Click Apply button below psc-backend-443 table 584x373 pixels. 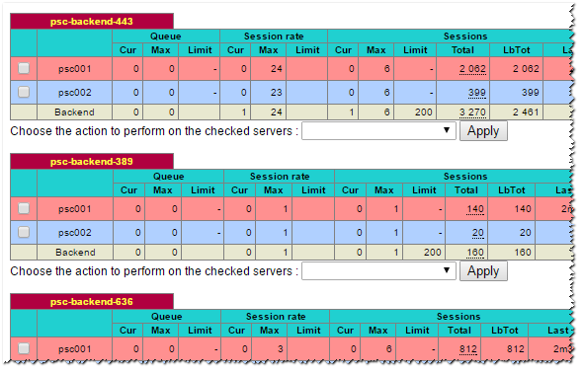pyautogui.click(x=483, y=131)
